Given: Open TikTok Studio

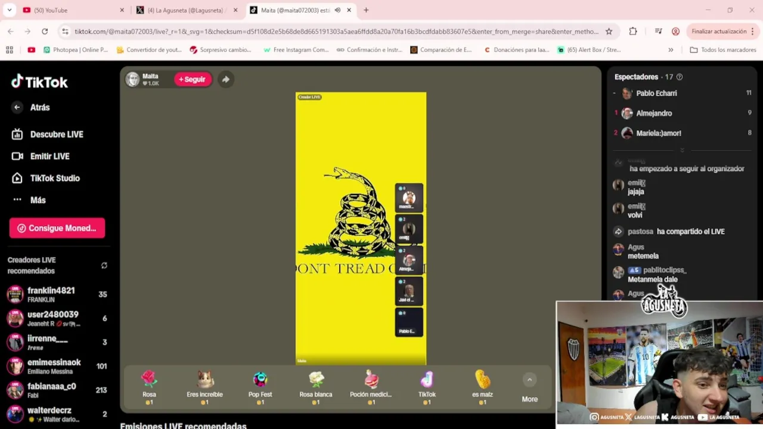Looking at the screenshot, I should point(45,178).
